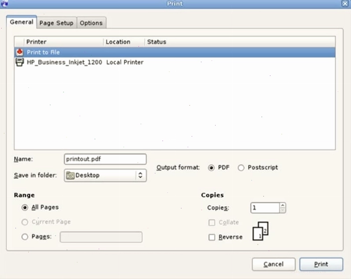
Task: Sort by Status column header
Action: (x=240, y=42)
